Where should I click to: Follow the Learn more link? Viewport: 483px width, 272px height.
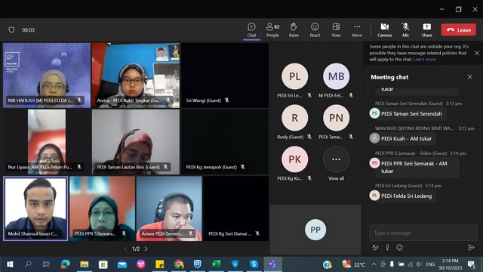click(424, 59)
